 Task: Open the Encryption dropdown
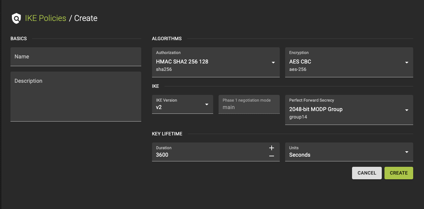point(349,62)
